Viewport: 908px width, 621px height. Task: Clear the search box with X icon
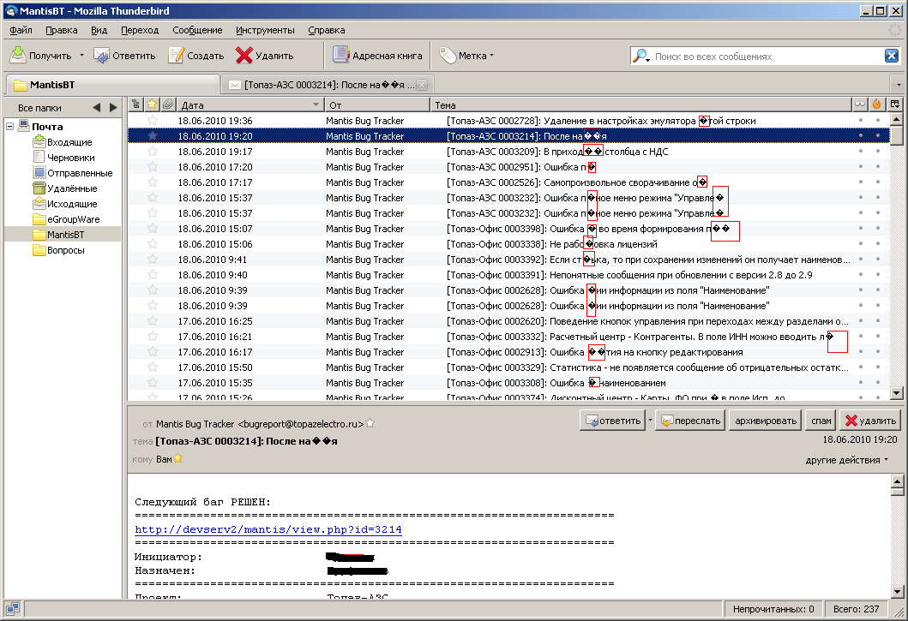click(x=891, y=56)
